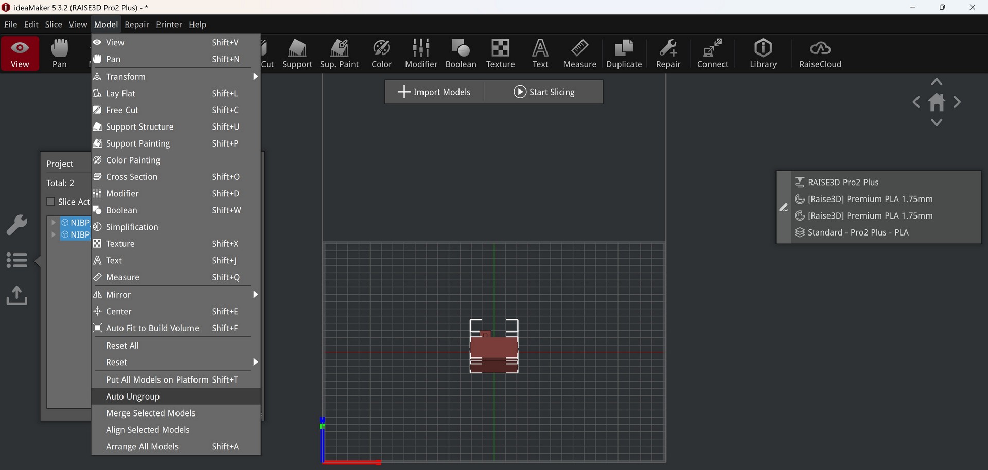The width and height of the screenshot is (988, 470).
Task: Reset camera with the home view icon
Action: (937, 102)
